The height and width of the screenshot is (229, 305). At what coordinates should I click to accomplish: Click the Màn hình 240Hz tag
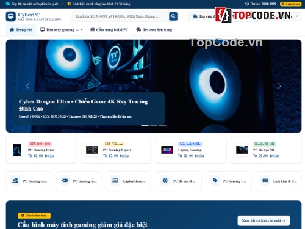[190, 144]
